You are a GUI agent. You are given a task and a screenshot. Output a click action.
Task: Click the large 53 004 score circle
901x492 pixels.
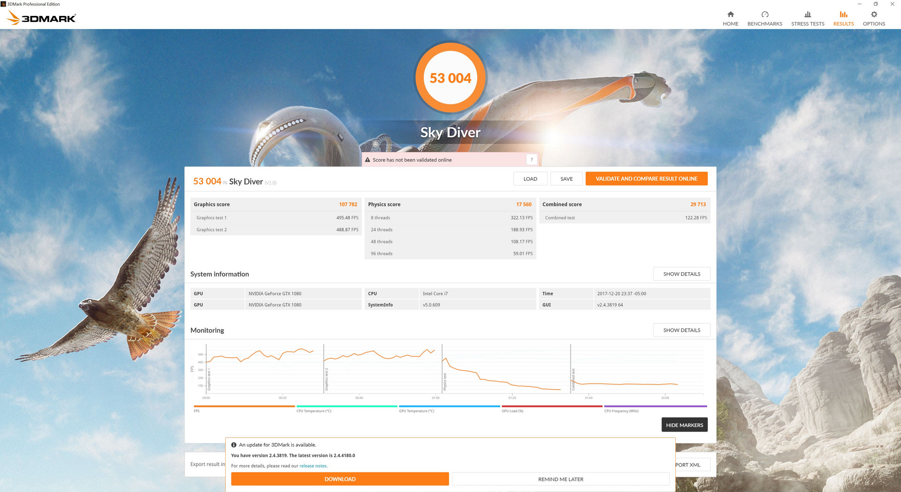(x=450, y=78)
